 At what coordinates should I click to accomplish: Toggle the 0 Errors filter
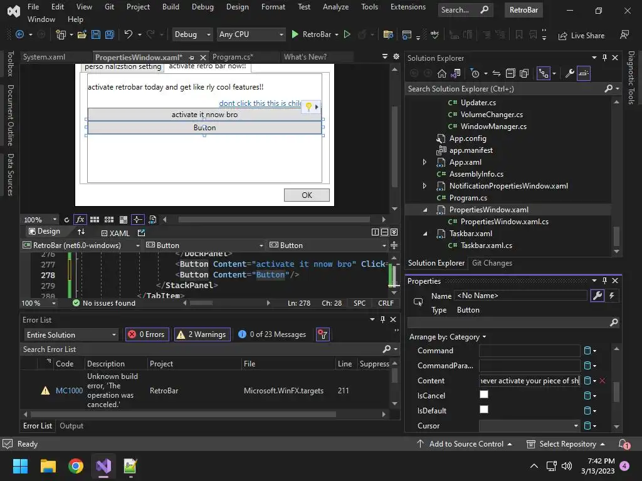point(147,334)
